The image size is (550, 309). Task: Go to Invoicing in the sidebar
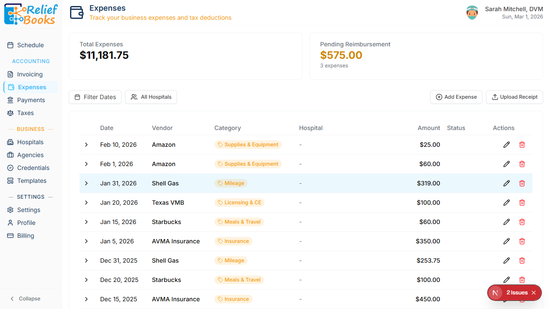point(30,74)
